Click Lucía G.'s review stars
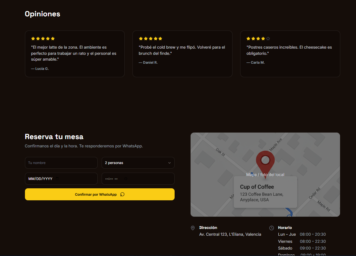Screen dimensions: 356x256 pyautogui.click(x=43, y=38)
